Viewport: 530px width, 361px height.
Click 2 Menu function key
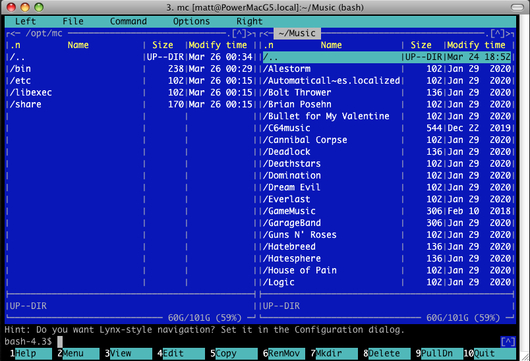(x=78, y=354)
